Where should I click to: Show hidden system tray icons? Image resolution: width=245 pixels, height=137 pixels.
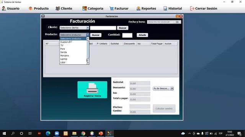(189, 134)
